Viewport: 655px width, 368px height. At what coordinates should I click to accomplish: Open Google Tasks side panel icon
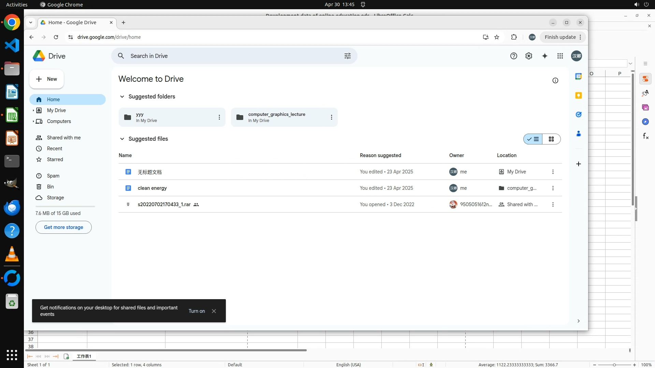pyautogui.click(x=578, y=114)
